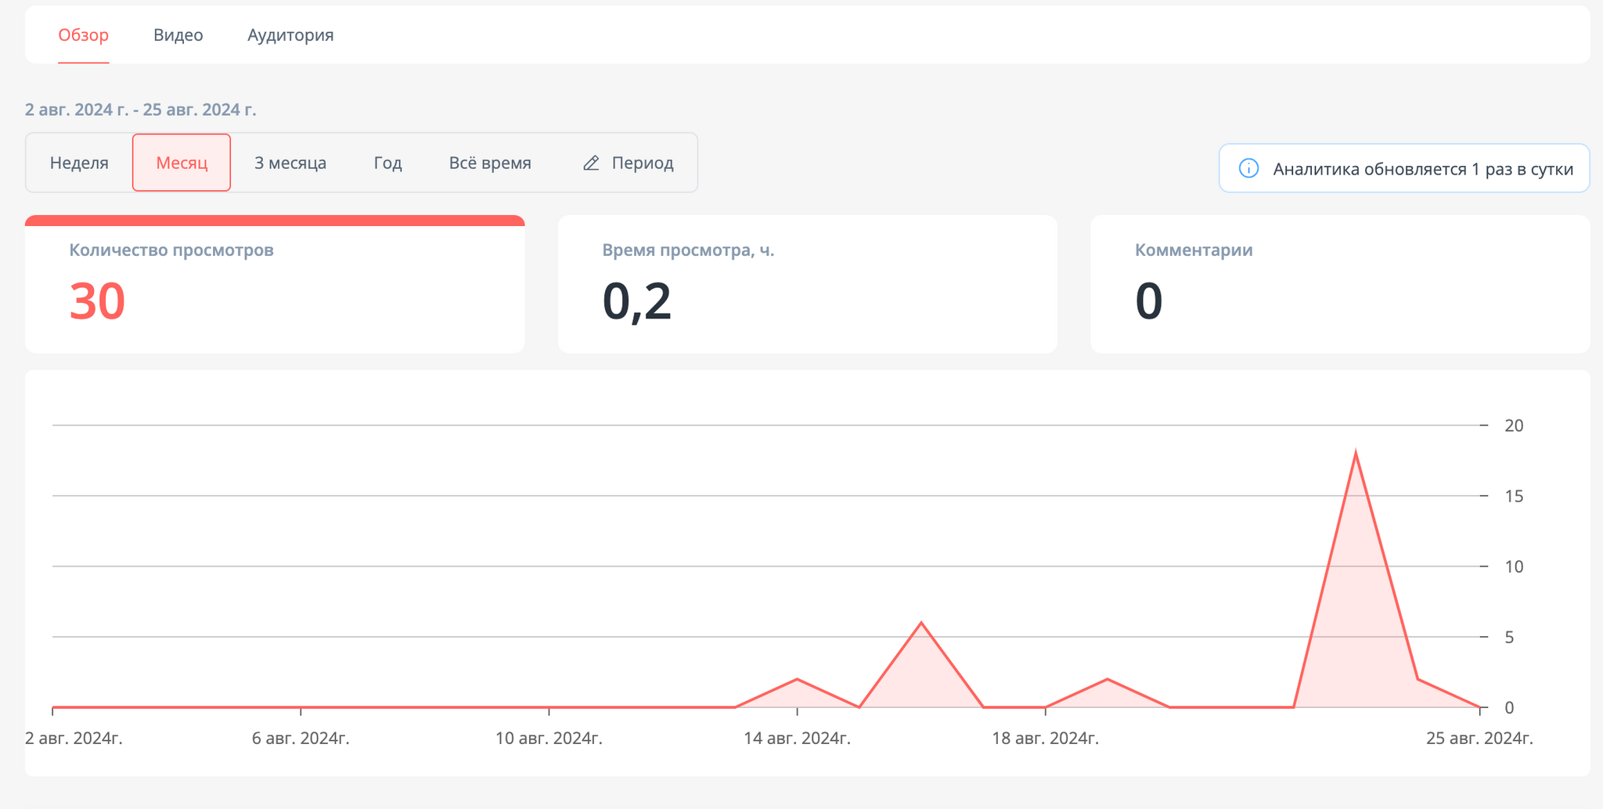Click the chart peak reaching about 6 views

pyautogui.click(x=921, y=623)
